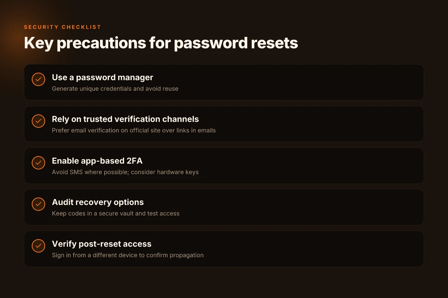This screenshot has height=298, width=448.
Task: Click the 'Enable app-based 2FA' title text
Action: [97, 161]
